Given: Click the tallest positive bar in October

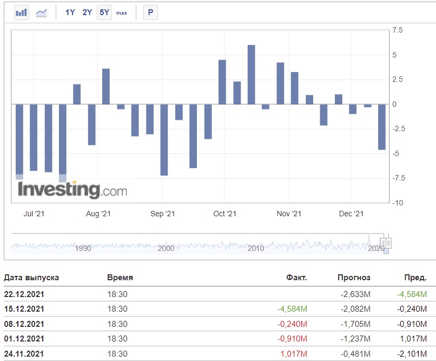Looking at the screenshot, I should (251, 74).
